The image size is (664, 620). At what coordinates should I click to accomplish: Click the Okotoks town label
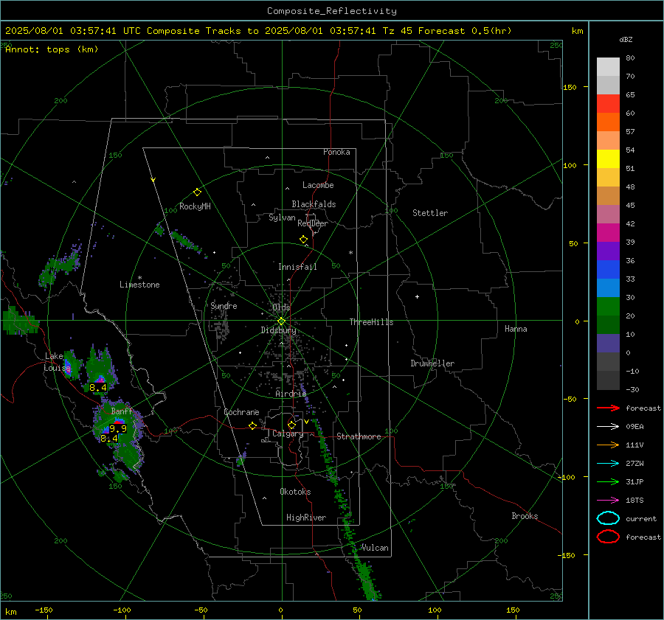[x=295, y=491]
